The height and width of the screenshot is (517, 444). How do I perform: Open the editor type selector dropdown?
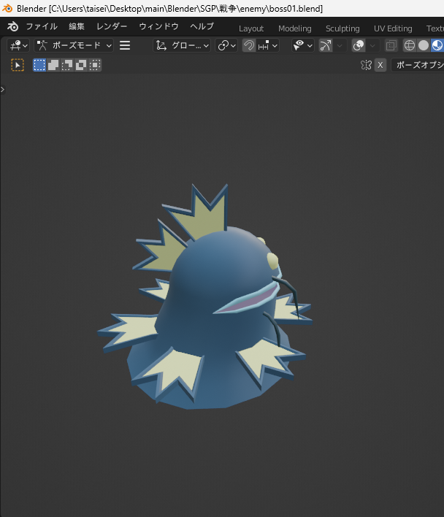18,45
